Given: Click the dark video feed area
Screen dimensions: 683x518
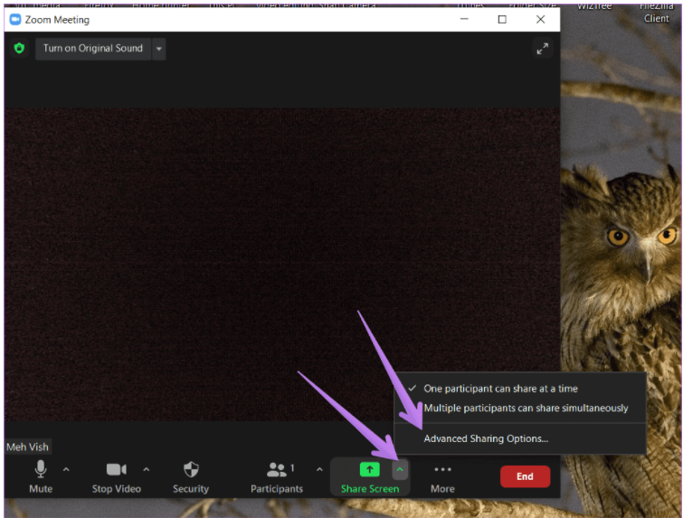Looking at the screenshot, I should click(x=282, y=264).
